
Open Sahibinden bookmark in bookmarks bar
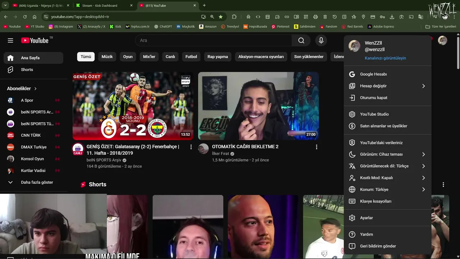click(305, 27)
